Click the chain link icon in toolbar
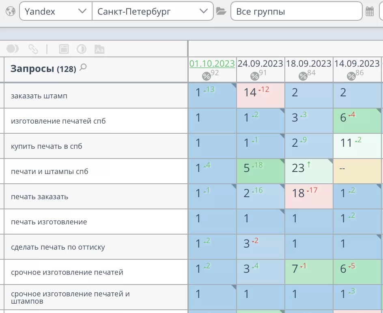Image resolution: width=383 pixels, height=313 pixels. [33, 49]
